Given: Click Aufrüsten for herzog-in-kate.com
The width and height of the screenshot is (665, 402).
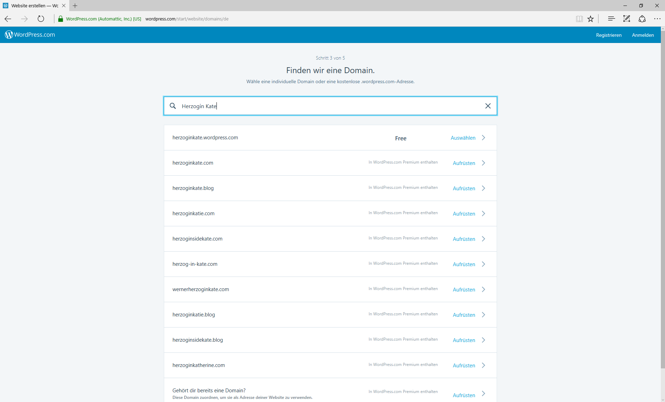Looking at the screenshot, I should [x=464, y=264].
